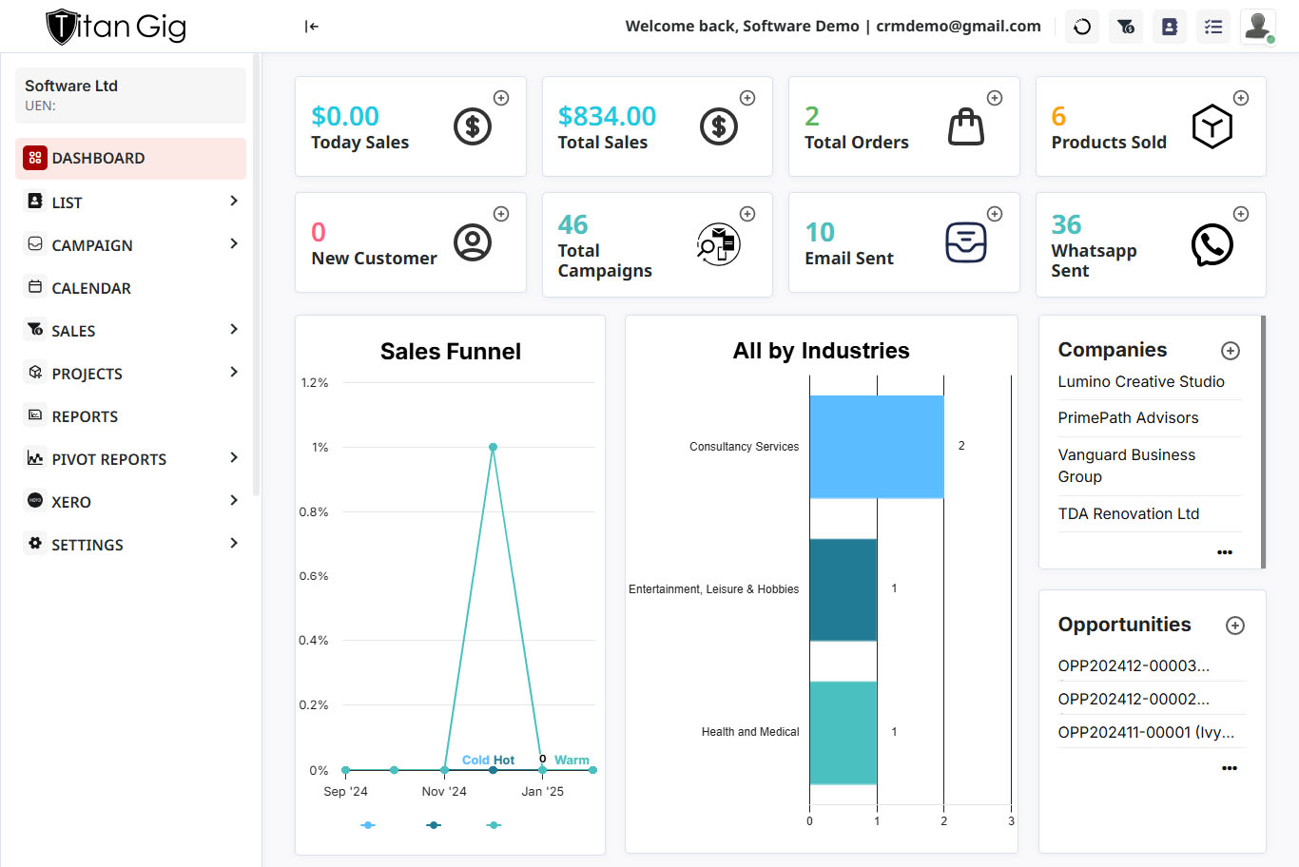Click the shopping bag icon on Total Orders
The image size is (1299, 867).
pos(965,127)
